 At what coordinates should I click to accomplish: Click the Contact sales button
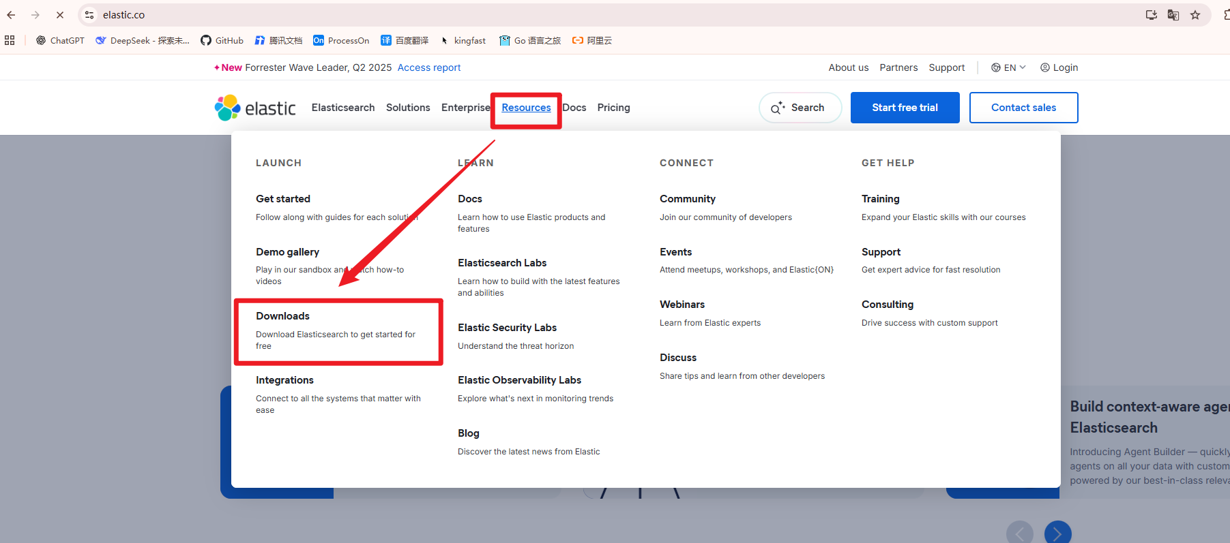(1024, 108)
